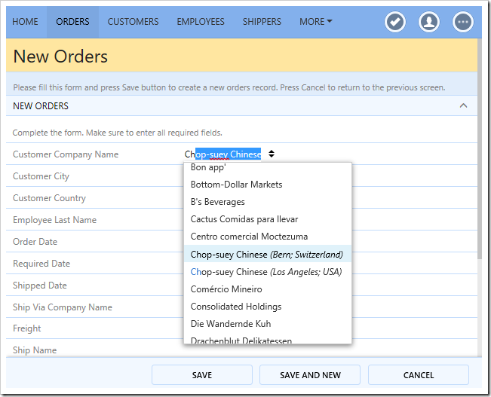The height and width of the screenshot is (397, 491).
Task: Choose Bon app' from the list
Action: click(268, 167)
